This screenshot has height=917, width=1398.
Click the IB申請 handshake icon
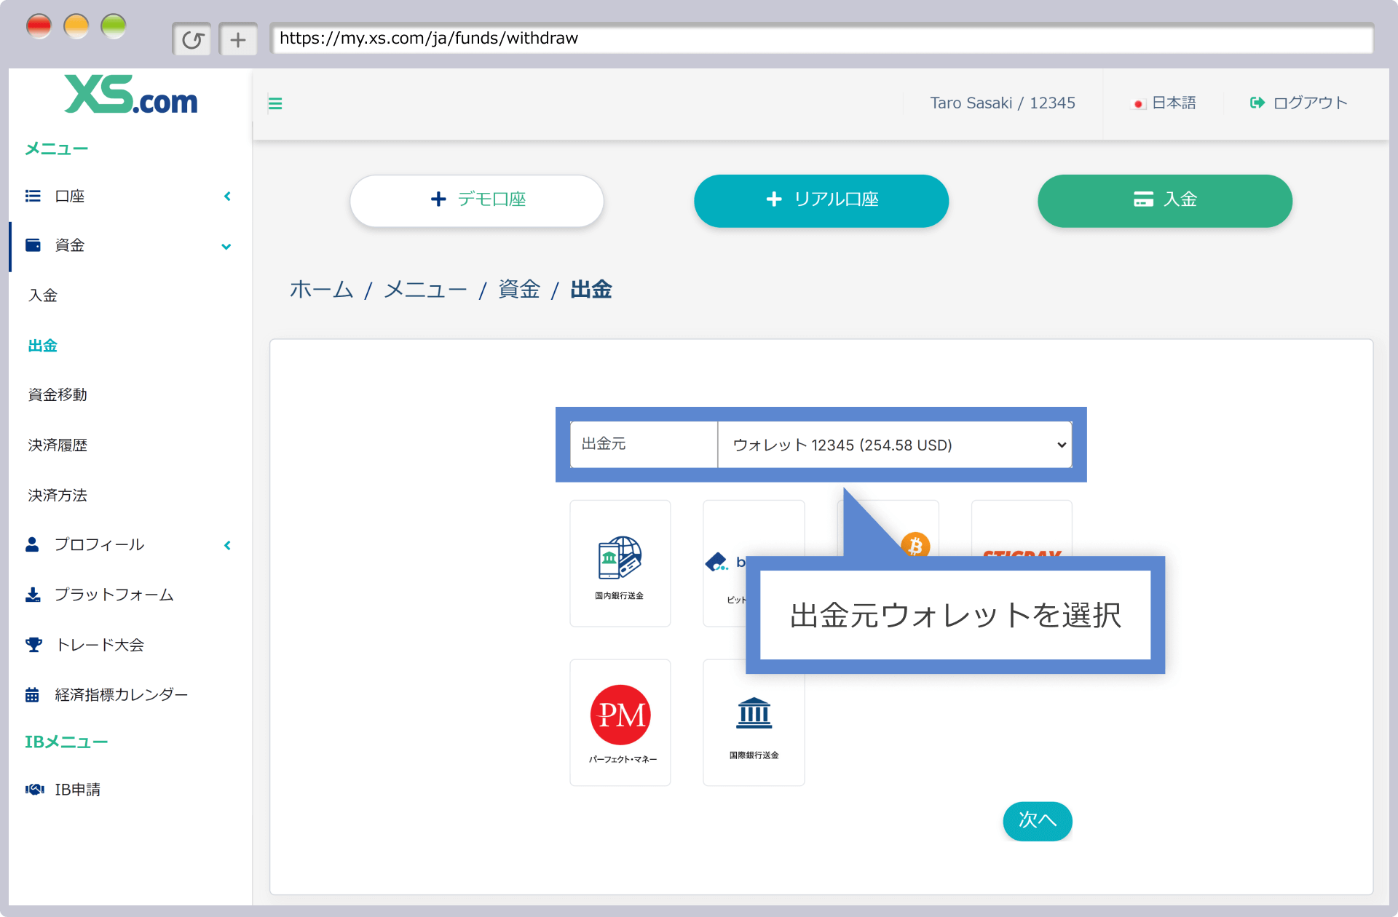click(x=35, y=790)
